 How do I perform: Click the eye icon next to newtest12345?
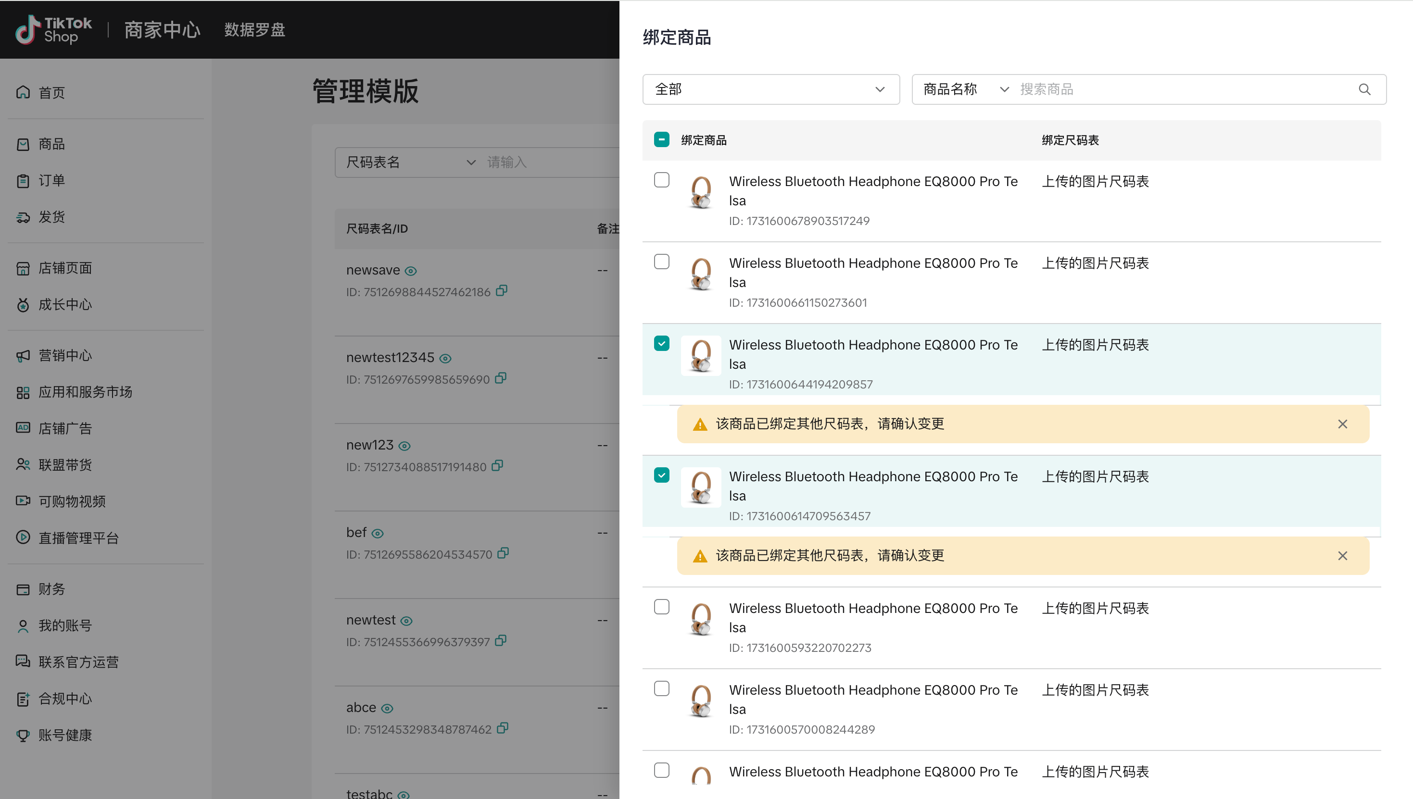445,358
